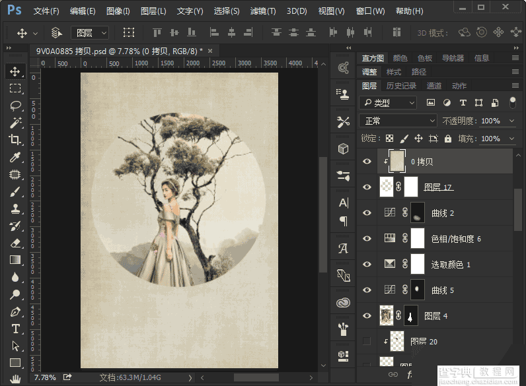The height and width of the screenshot is (386, 526).
Task: Select the Lasso tool
Action: (x=15, y=106)
